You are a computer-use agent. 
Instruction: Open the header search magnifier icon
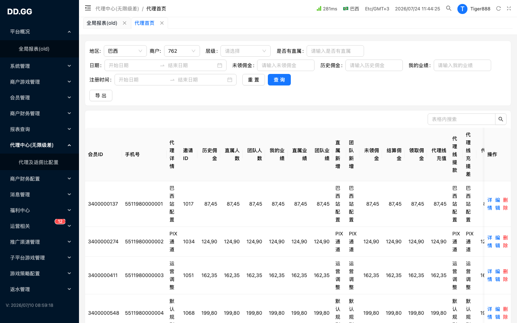point(449,8)
